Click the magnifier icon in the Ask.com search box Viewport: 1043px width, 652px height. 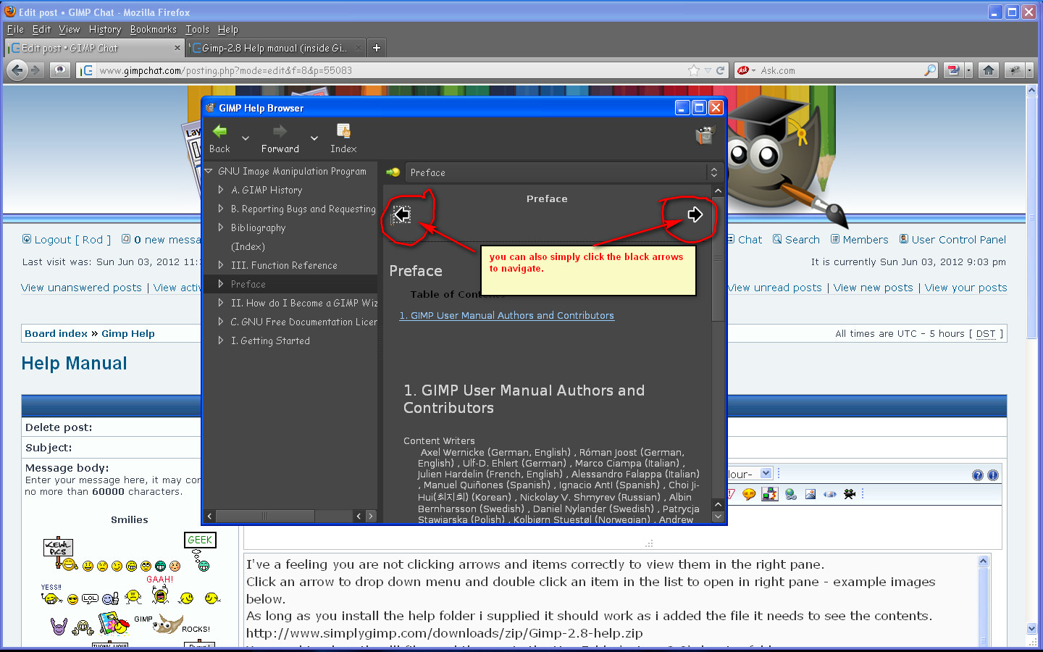(930, 70)
